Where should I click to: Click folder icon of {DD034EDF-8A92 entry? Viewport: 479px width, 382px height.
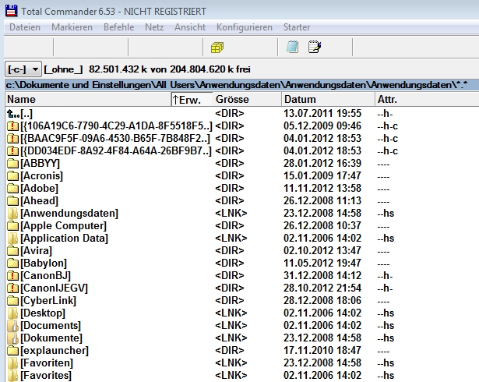pyautogui.click(x=12, y=151)
